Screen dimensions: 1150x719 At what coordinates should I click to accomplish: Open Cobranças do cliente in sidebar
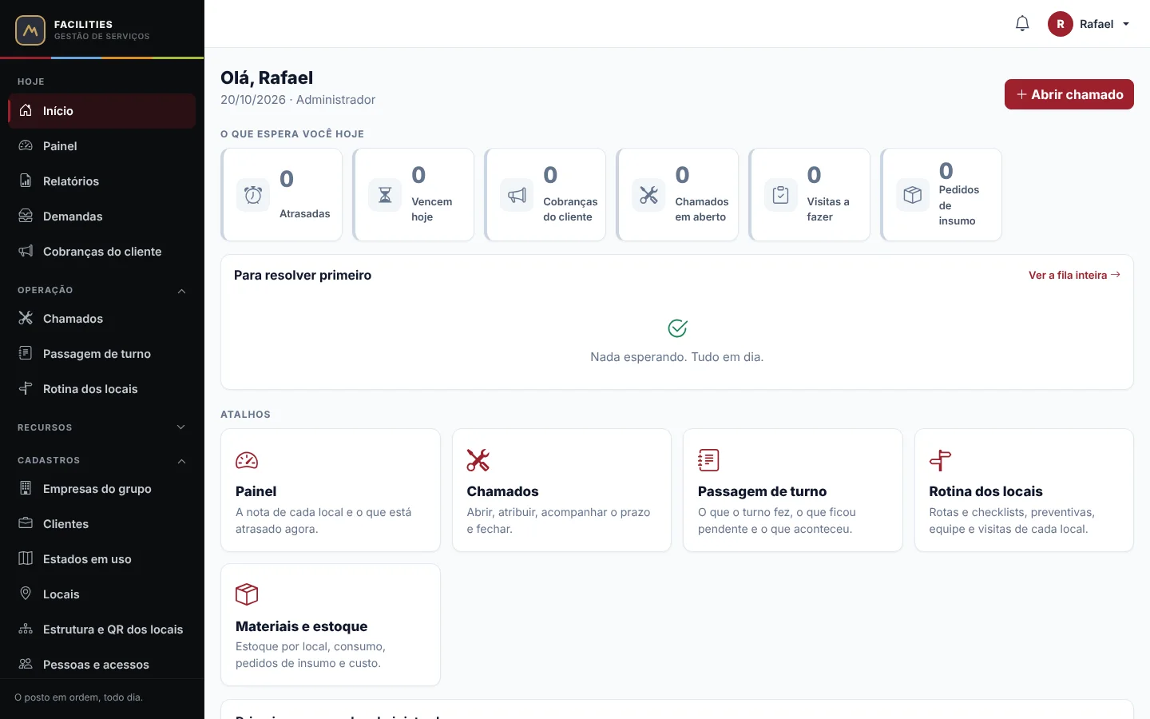pos(102,252)
